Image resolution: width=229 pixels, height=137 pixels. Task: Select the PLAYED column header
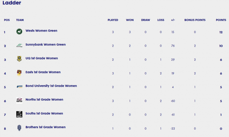pos(113,20)
